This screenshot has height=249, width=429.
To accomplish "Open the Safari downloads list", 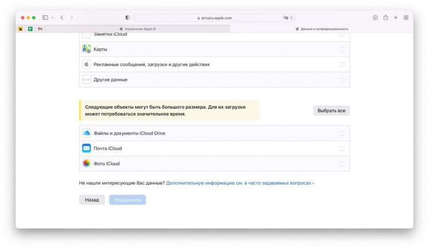I will [x=375, y=18].
